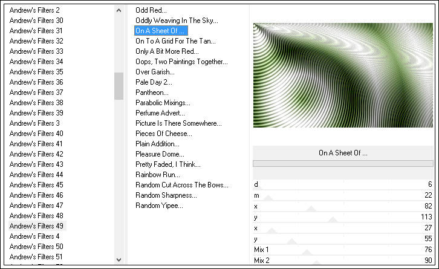
Task: Select Andrew's Filters 31 category
Action: (x=36, y=31)
